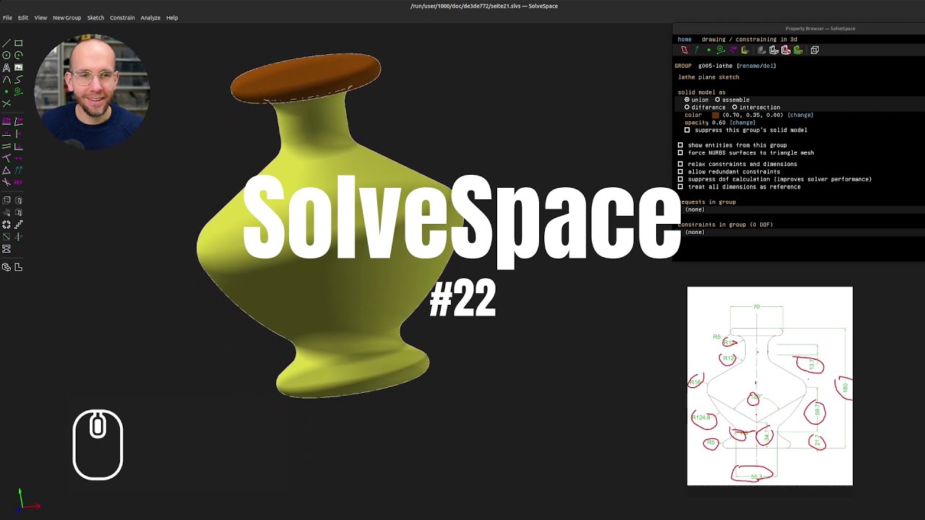Click the 'g005-lathe' group name
Screen dimensions: 925x520
coord(716,66)
